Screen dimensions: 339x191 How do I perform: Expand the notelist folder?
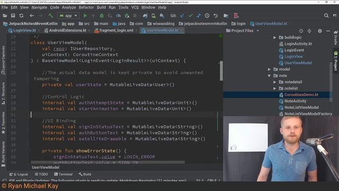pos(274,89)
